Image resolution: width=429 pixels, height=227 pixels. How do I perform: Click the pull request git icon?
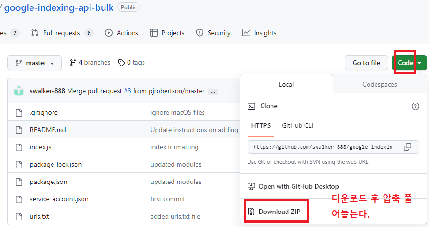pos(35,33)
